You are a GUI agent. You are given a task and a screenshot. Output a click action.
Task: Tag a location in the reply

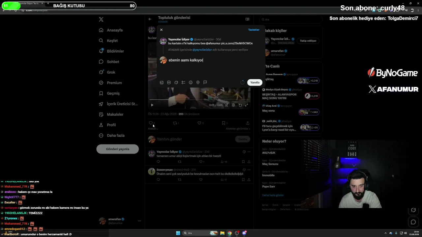[x=198, y=83]
